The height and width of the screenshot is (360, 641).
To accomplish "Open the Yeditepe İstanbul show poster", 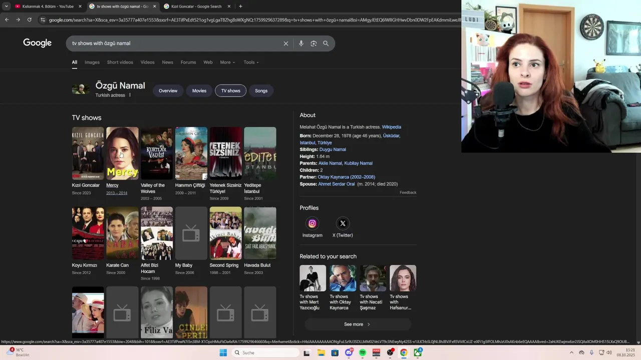I will 260,153.
